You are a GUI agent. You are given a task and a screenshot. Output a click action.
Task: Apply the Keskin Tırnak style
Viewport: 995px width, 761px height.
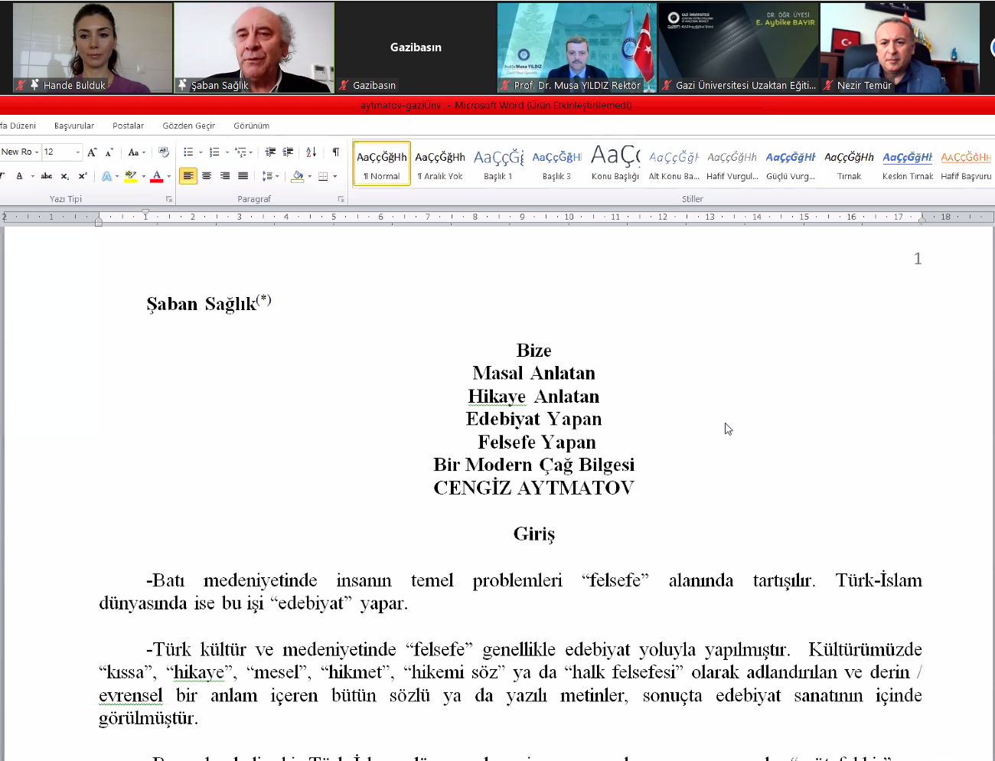908,163
